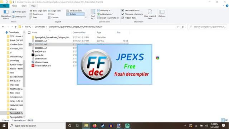Open recent locations dropdown arrow
229x129 pixels.
[12, 27]
